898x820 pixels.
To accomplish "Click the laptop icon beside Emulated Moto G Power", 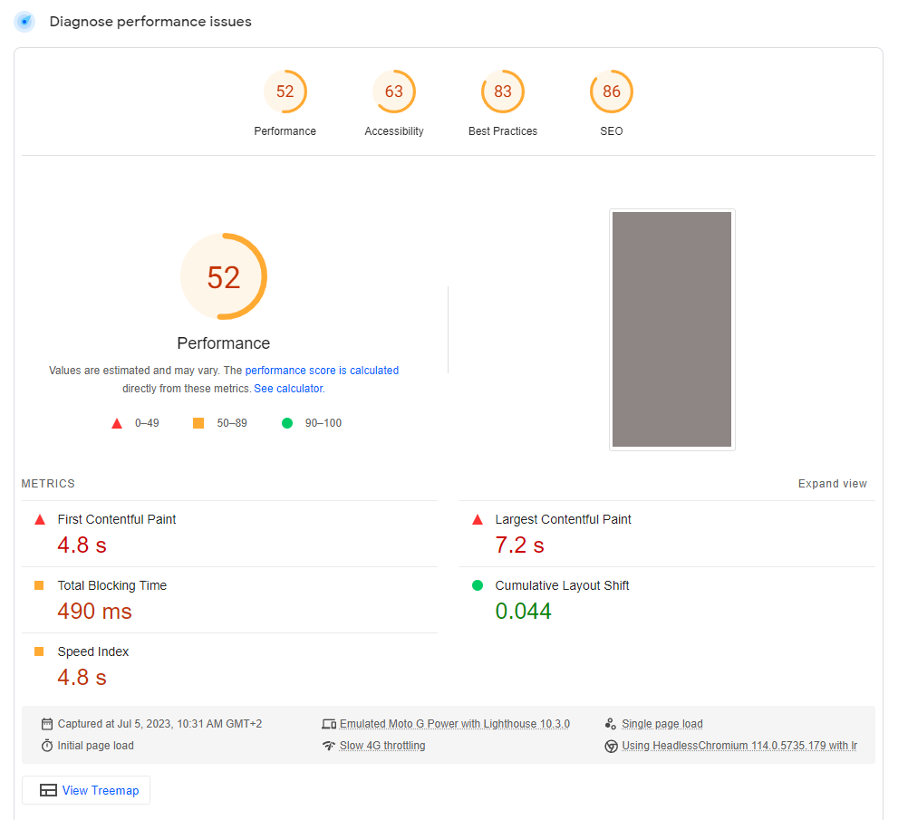I will click(x=328, y=723).
